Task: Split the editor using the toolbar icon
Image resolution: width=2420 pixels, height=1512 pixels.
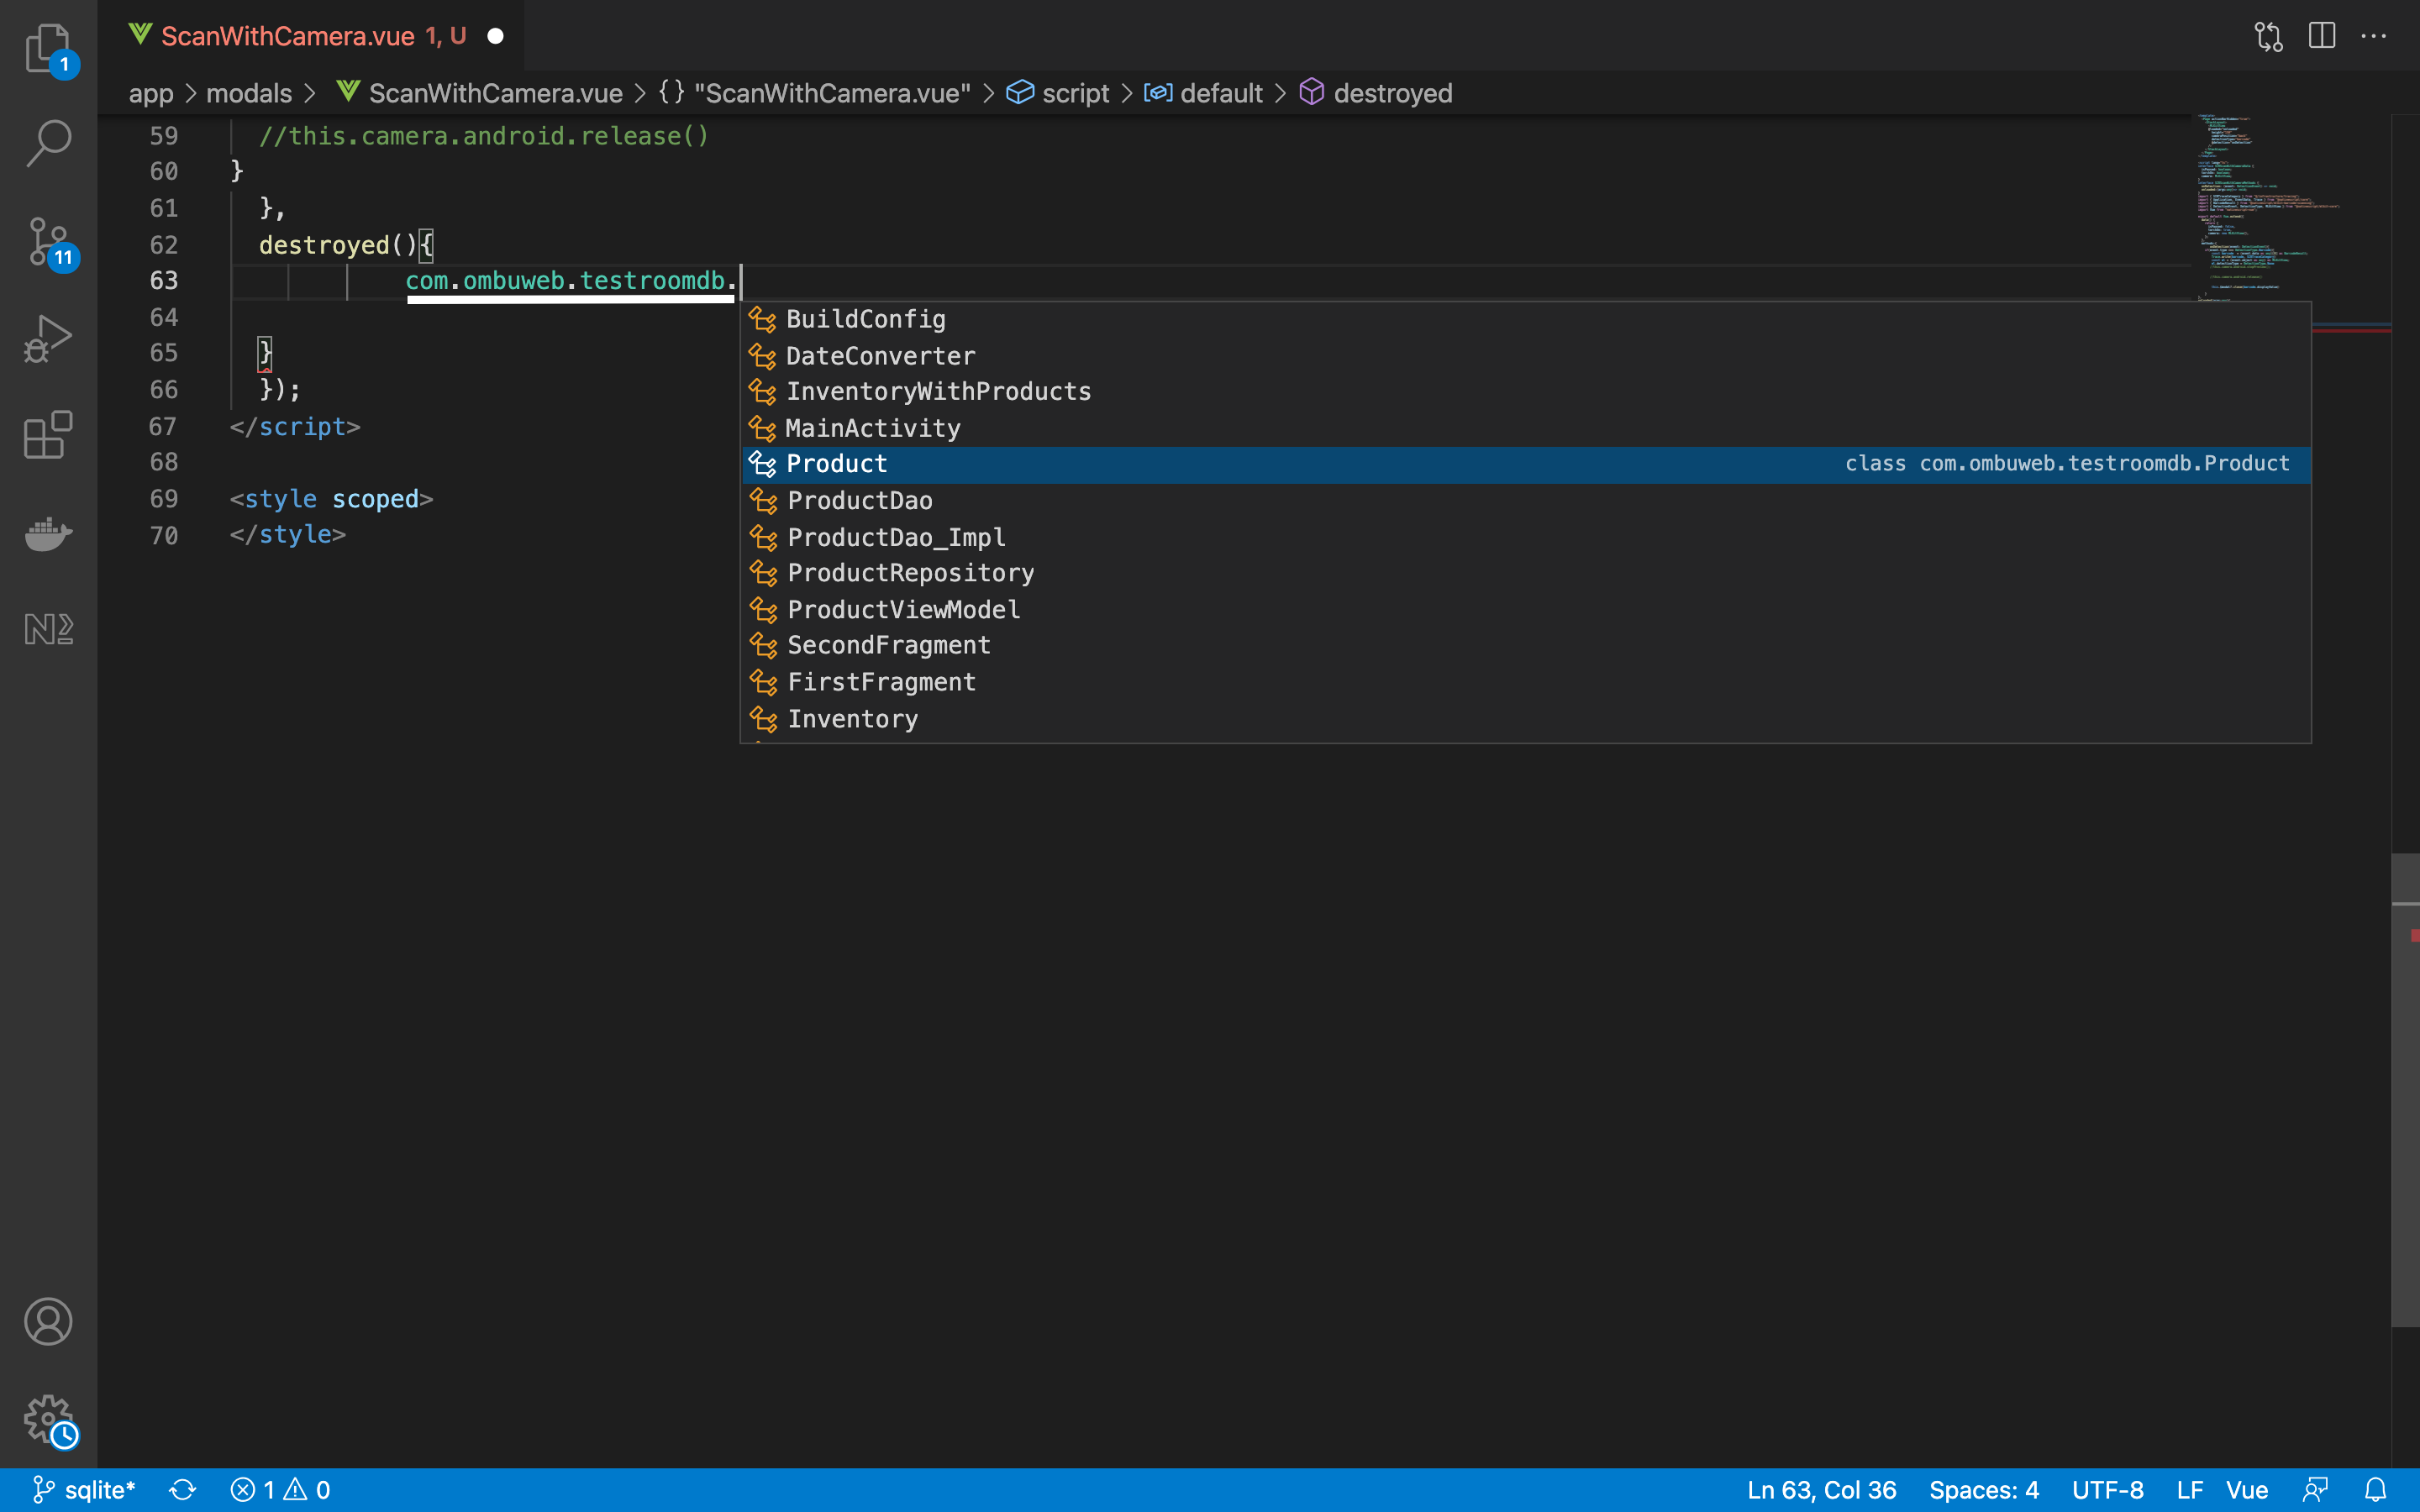Action: pyautogui.click(x=2320, y=36)
